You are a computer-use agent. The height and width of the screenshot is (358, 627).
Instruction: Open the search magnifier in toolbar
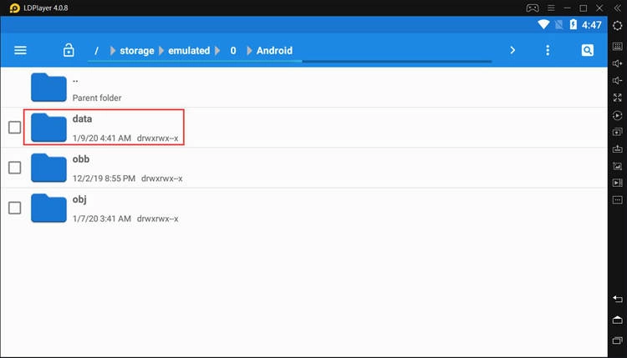588,51
